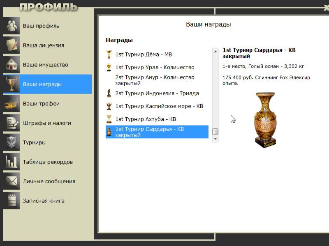The image size is (329, 246).
Task: Click the Сырдарья vase award image
Action: point(265,120)
